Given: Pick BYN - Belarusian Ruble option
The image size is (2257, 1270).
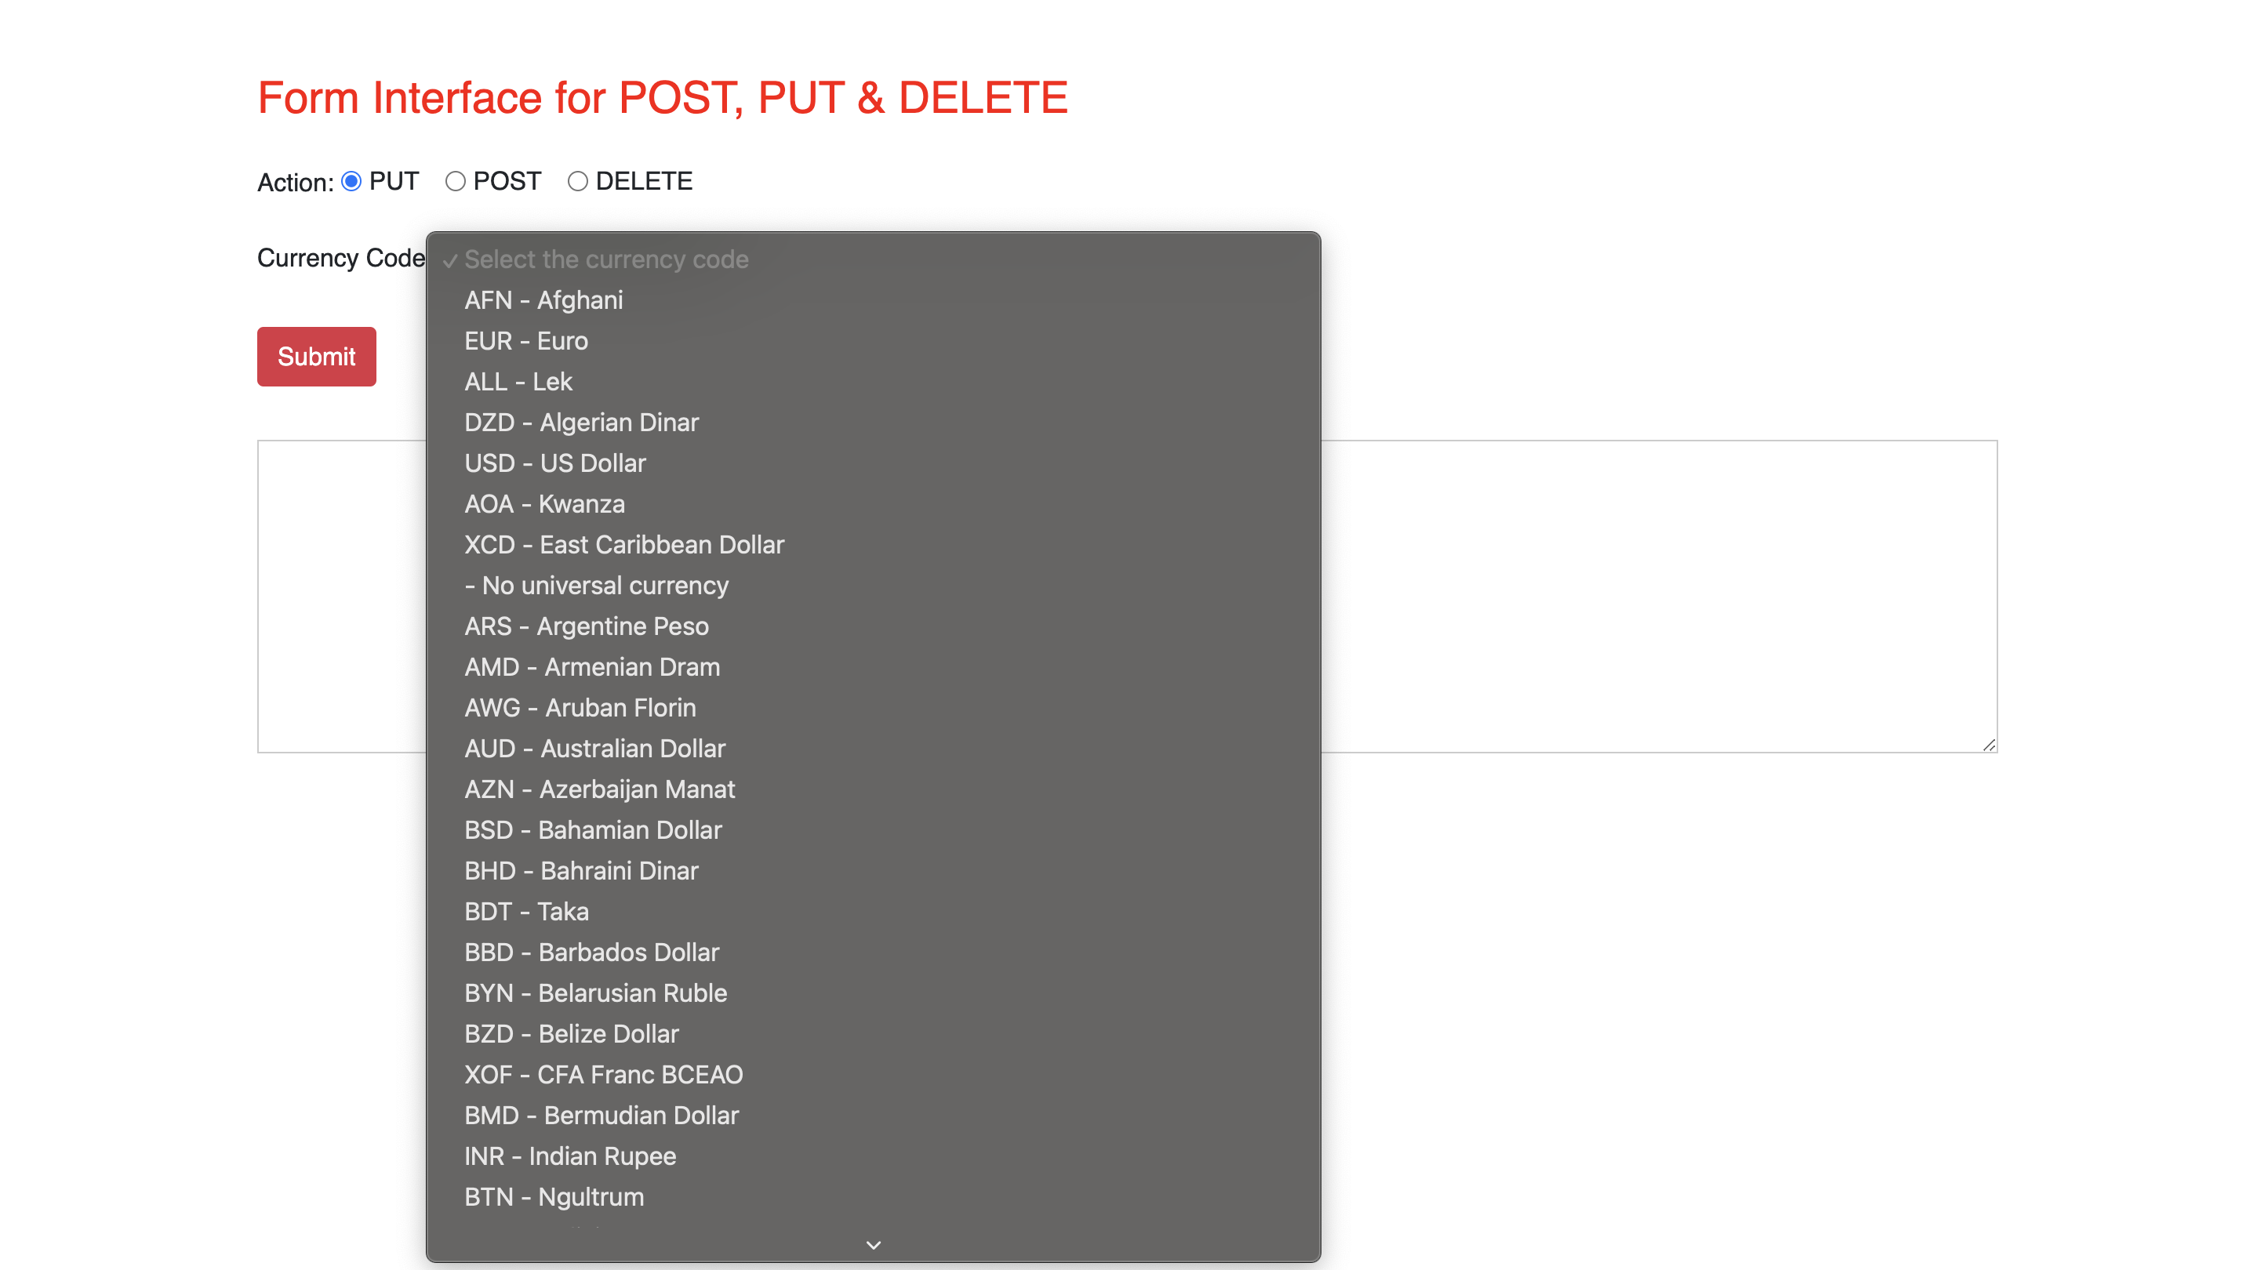Looking at the screenshot, I should pyautogui.click(x=873, y=993).
